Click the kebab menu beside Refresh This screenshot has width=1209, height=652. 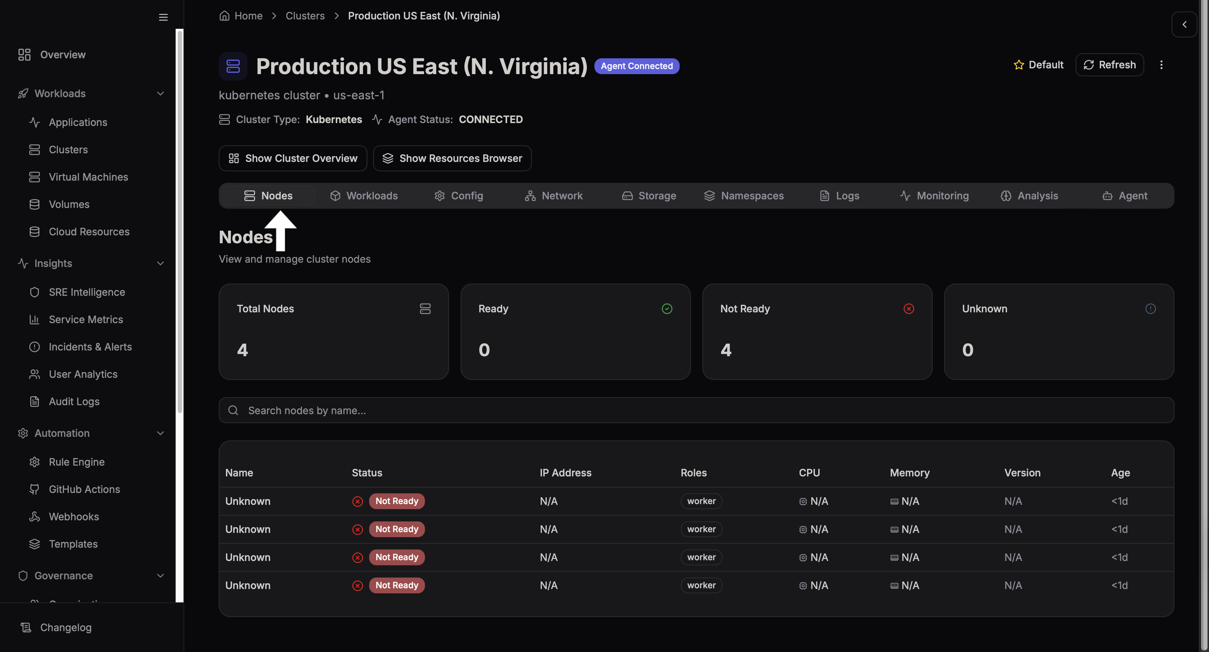[x=1162, y=65]
